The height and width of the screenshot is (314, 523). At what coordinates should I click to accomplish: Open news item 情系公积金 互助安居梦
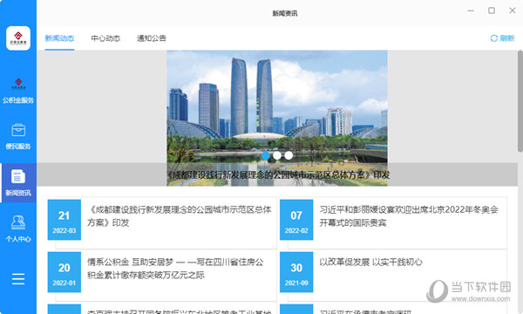175,269
